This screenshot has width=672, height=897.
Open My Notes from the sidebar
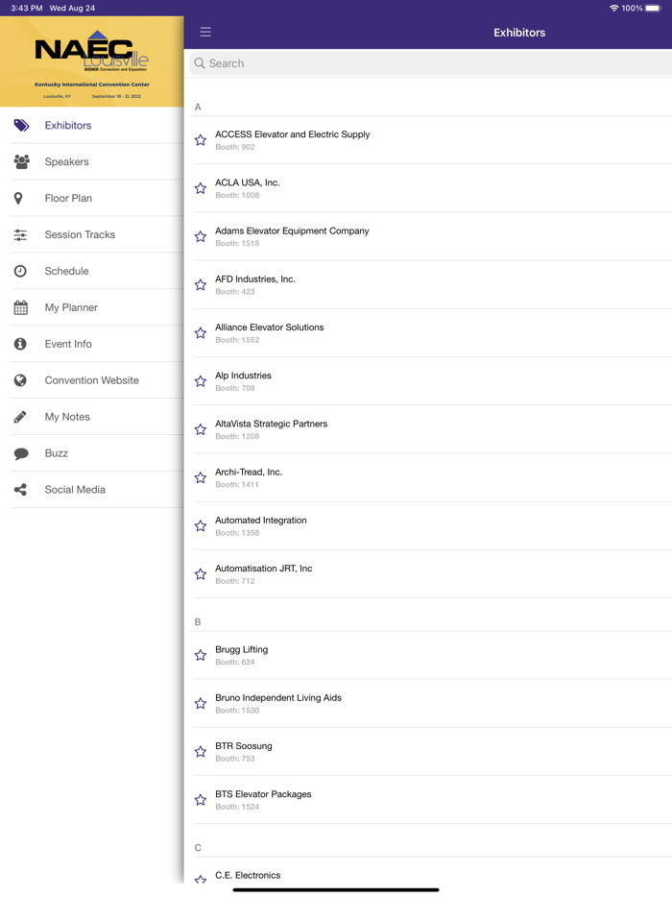click(x=67, y=417)
